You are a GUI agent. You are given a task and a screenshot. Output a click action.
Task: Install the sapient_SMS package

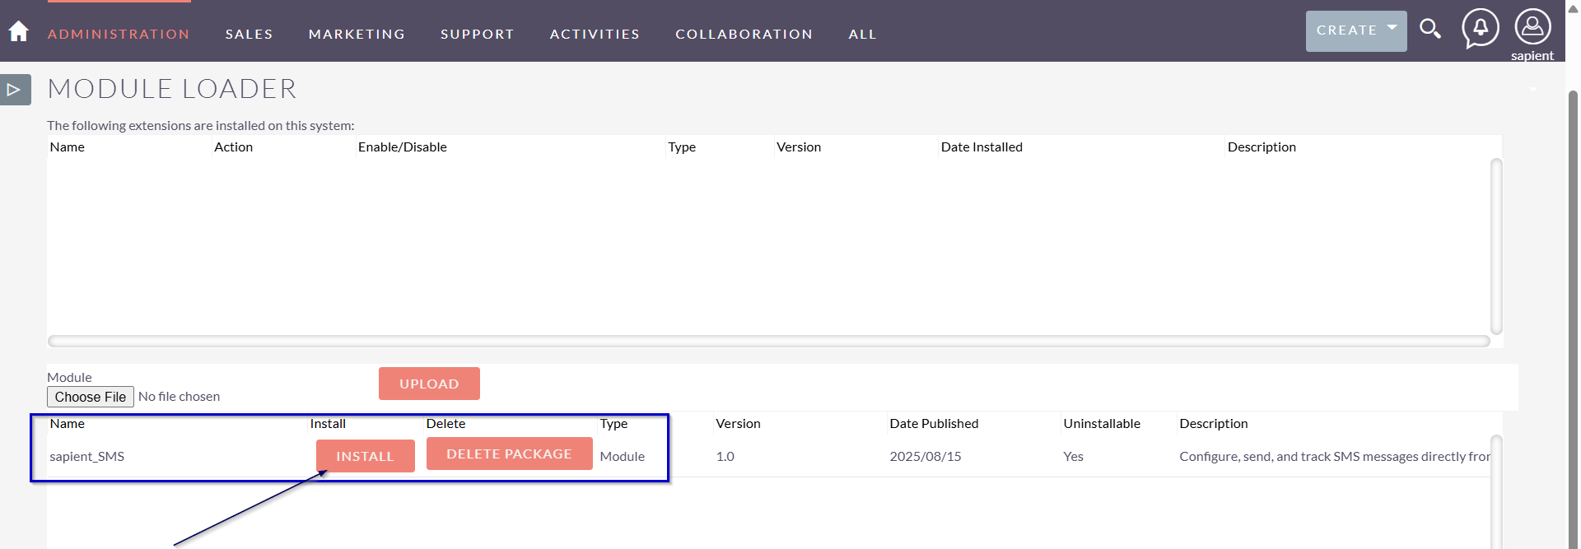click(365, 456)
